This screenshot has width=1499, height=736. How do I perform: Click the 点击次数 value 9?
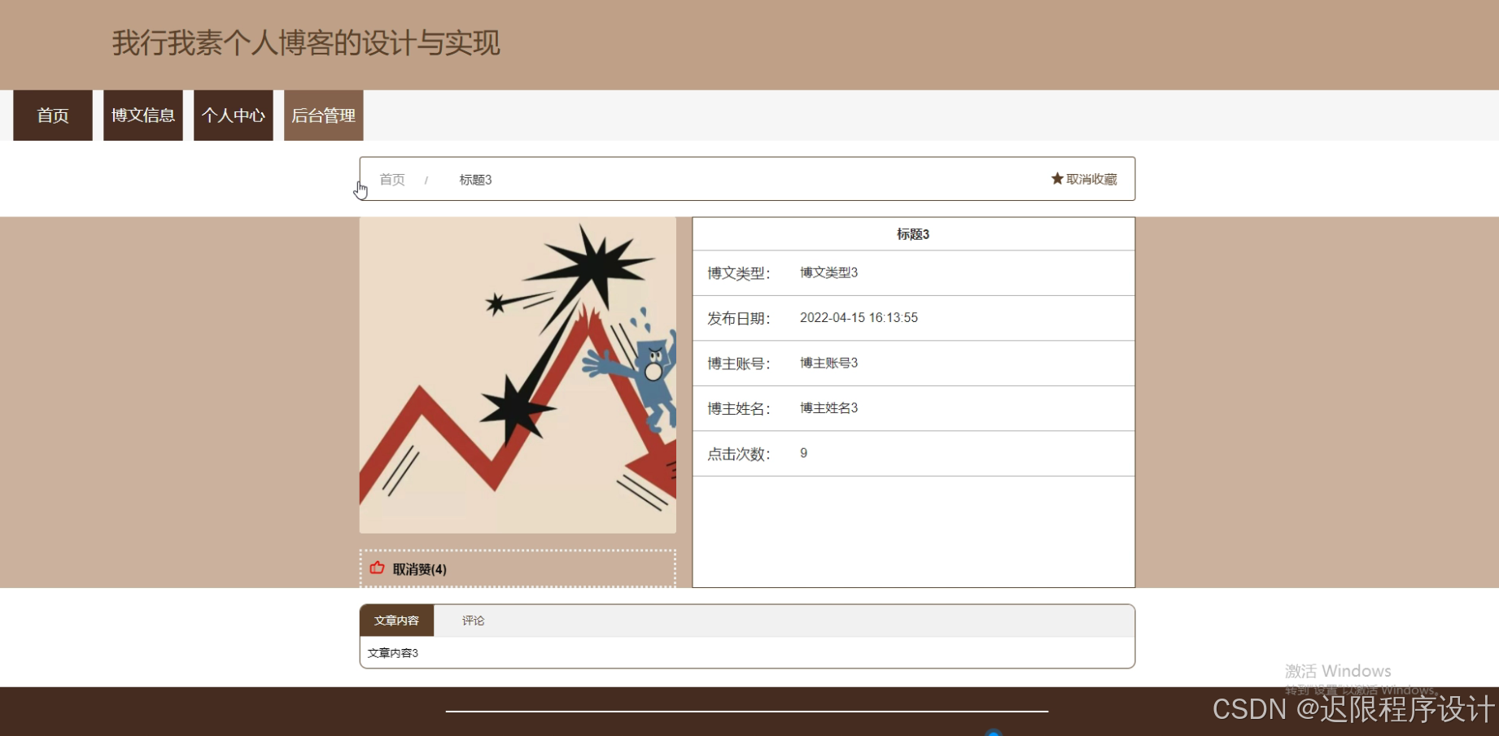click(x=803, y=453)
